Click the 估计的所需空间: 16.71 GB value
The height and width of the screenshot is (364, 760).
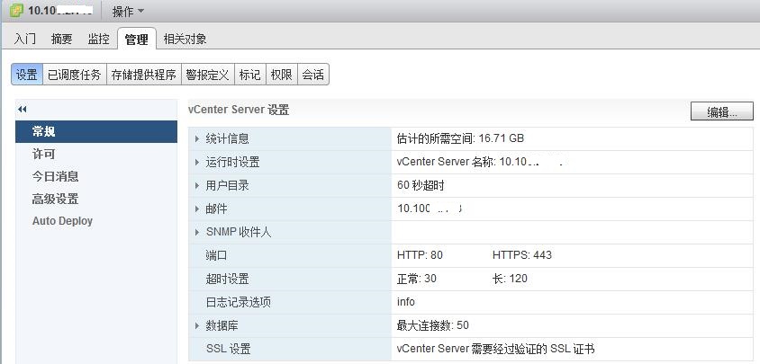click(x=460, y=138)
